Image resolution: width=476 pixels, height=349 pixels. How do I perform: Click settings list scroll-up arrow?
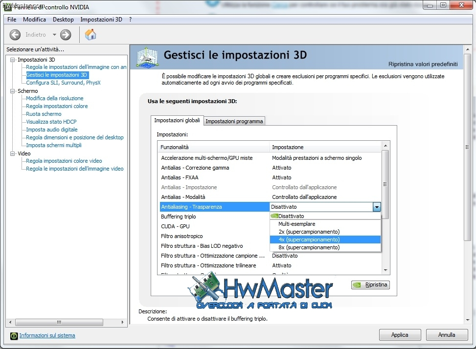point(385,146)
